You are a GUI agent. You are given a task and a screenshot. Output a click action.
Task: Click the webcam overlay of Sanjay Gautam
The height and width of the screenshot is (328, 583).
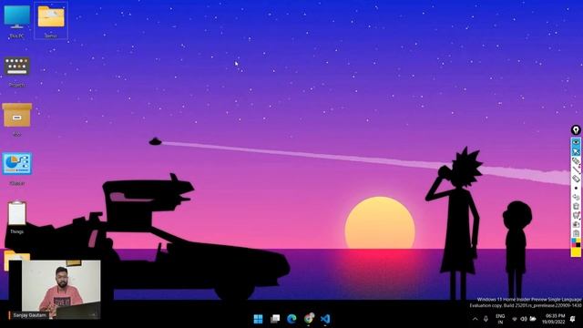(55, 290)
